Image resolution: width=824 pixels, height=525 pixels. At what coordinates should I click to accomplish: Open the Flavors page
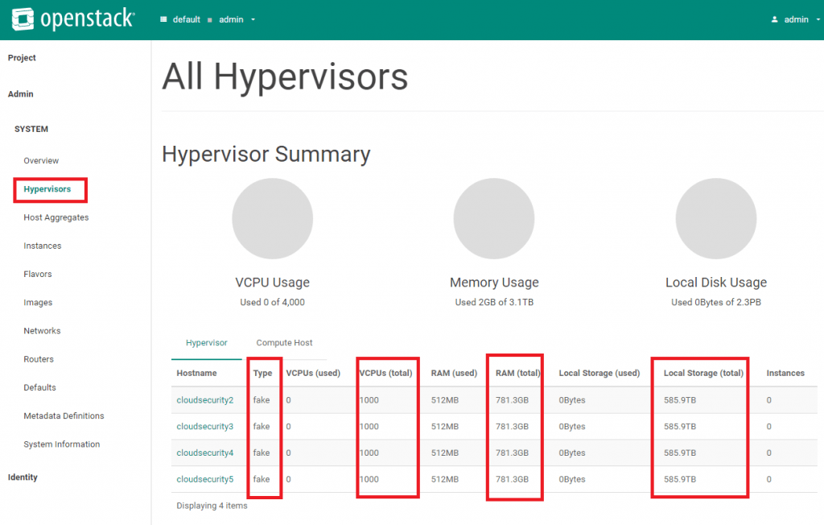coord(38,274)
